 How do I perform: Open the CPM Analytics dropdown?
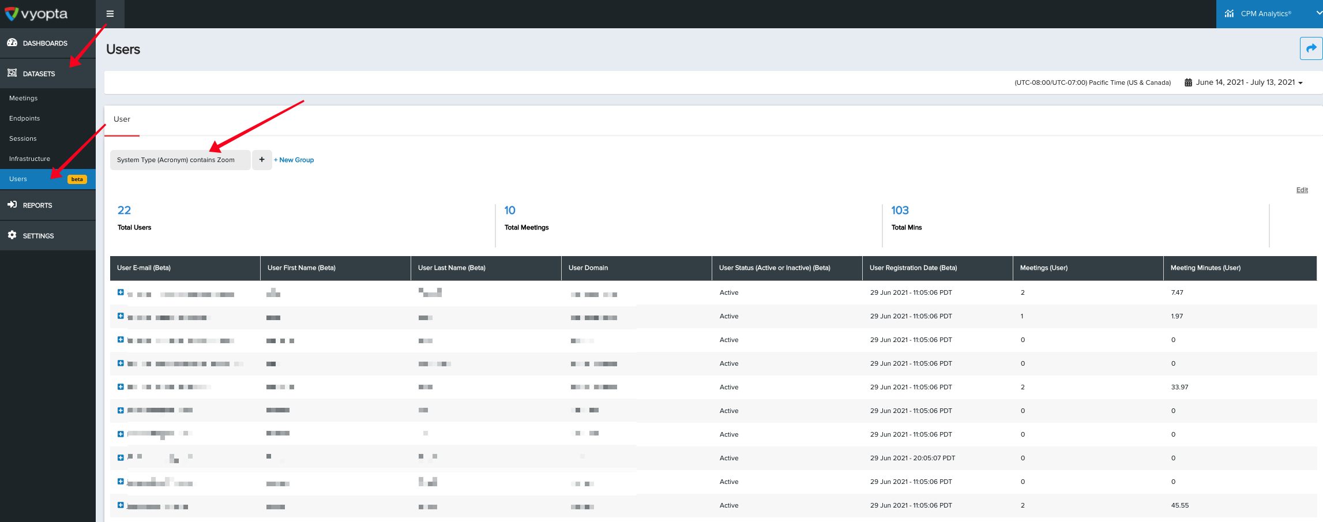tap(1269, 14)
